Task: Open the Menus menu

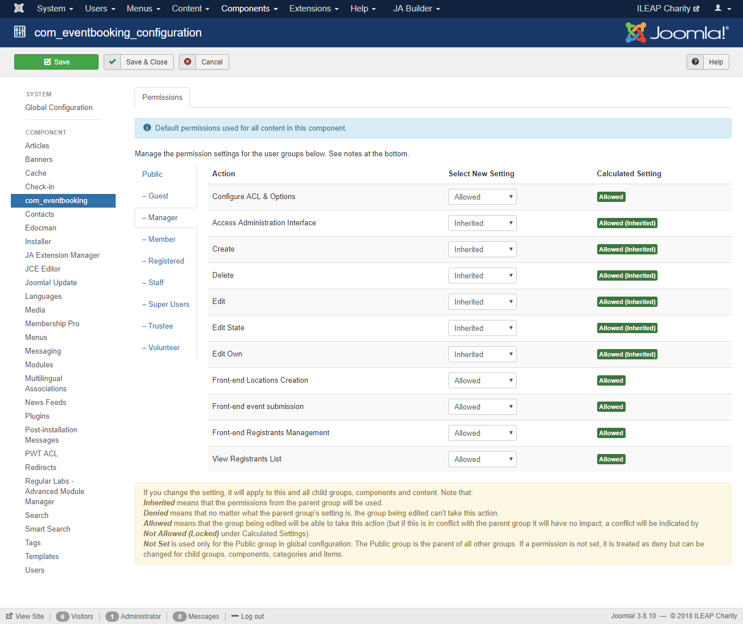Action: tap(144, 8)
